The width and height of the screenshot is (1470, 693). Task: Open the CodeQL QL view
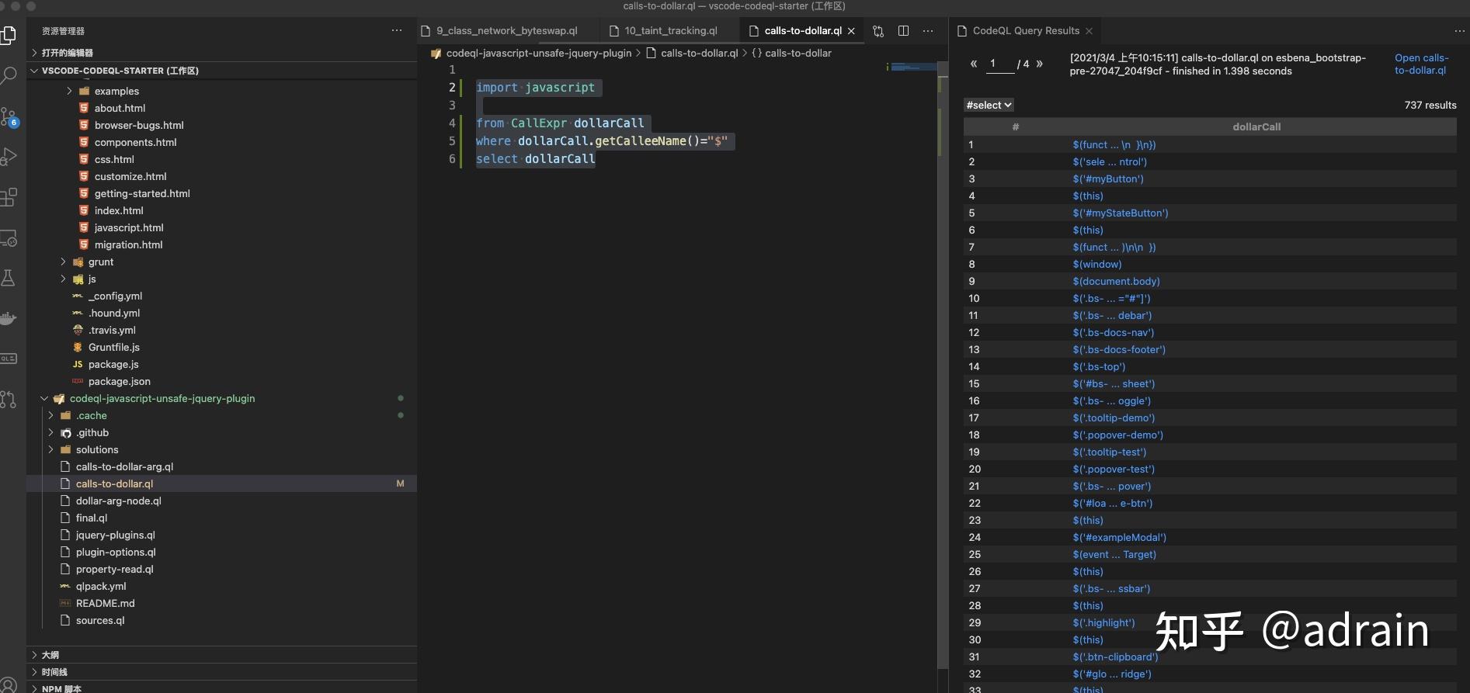pos(9,359)
